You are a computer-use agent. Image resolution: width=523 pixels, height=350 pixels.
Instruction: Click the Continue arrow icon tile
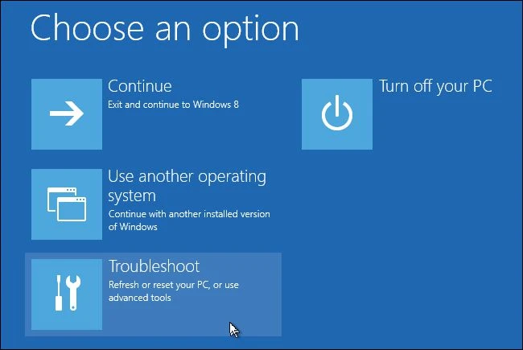(67, 114)
